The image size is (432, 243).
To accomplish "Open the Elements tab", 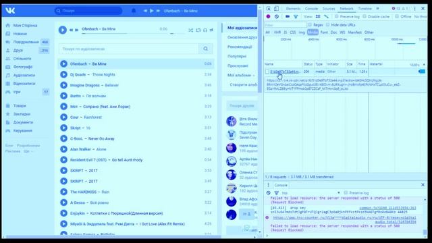I will coord(293,9).
